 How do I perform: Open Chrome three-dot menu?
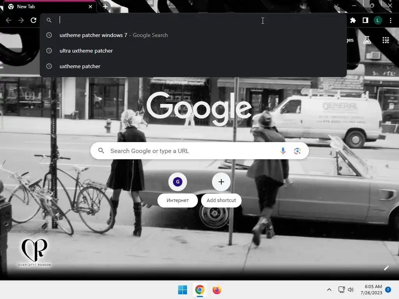pos(390,20)
